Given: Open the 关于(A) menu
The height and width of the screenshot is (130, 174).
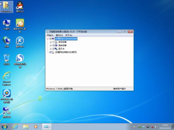Looking at the screenshot, I should coord(68,35).
